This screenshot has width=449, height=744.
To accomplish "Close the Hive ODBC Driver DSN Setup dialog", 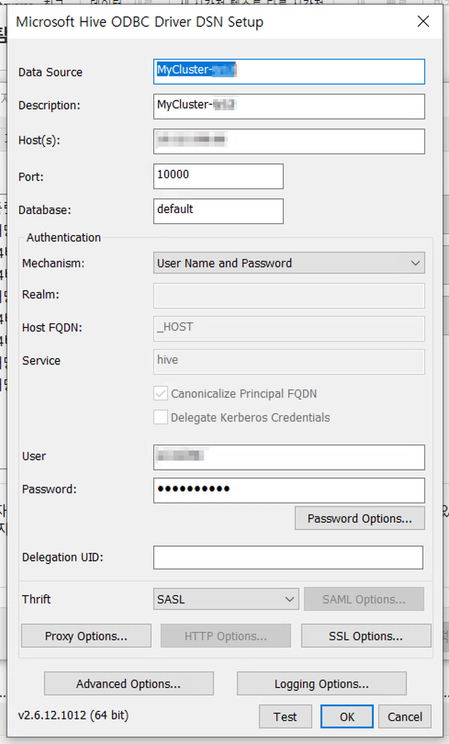I will coord(423,22).
